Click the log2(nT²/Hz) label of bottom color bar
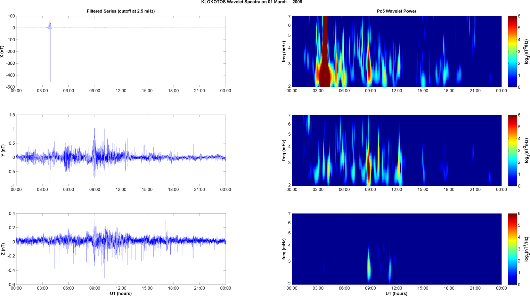 click(527, 249)
